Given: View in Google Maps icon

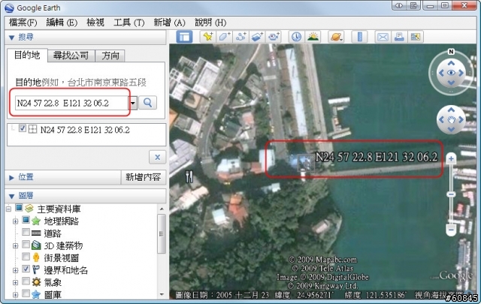Looking at the screenshot, I should (x=416, y=37).
